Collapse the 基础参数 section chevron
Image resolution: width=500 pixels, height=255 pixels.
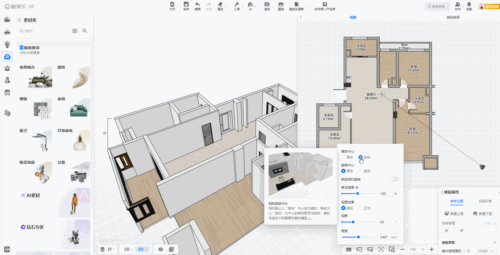(x=495, y=242)
